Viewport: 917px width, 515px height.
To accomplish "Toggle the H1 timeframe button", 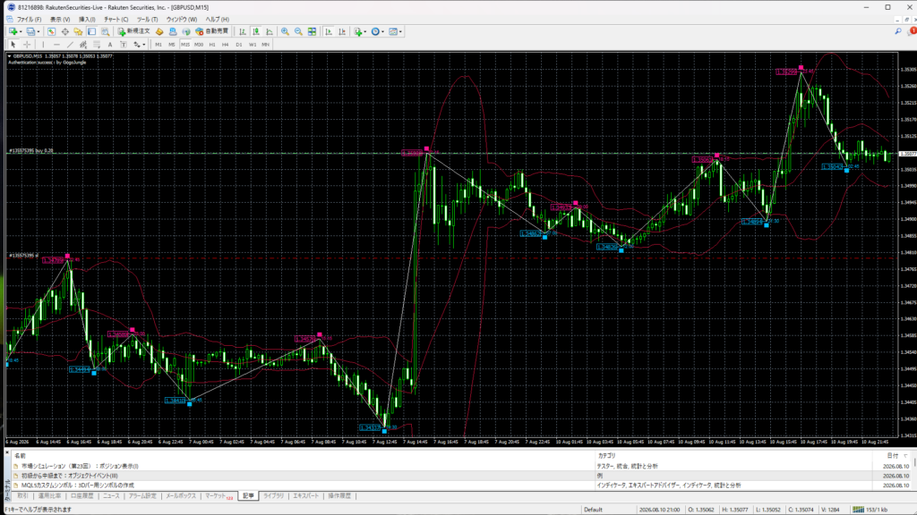I will (x=211, y=45).
